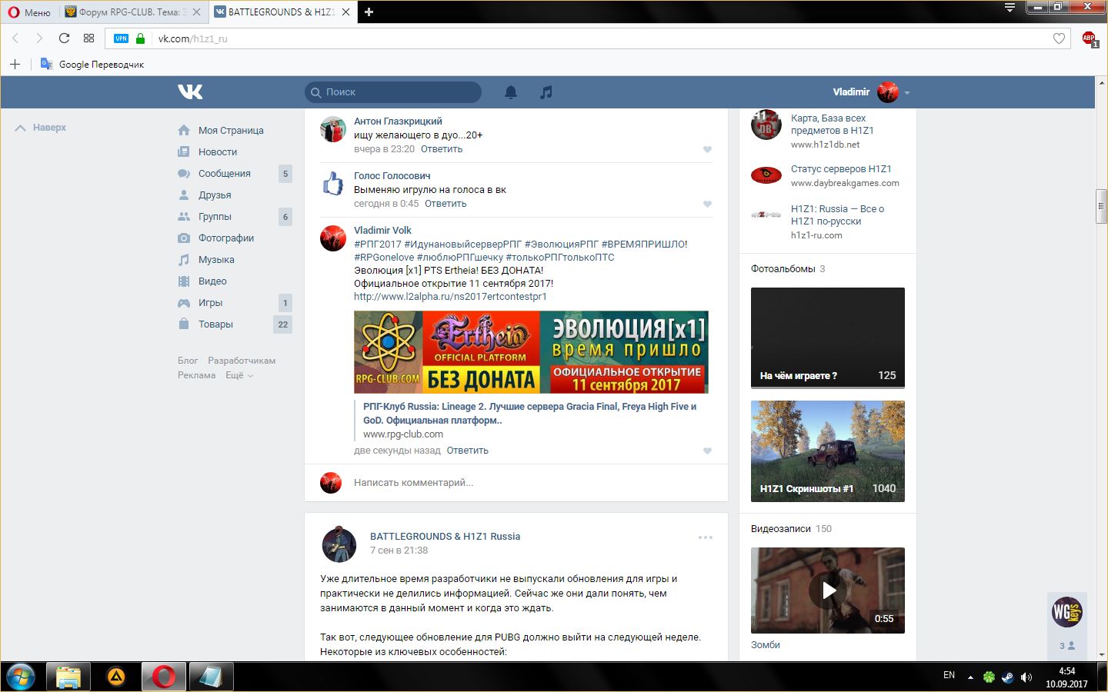This screenshot has width=1108, height=692.
Task: Click the green padlock security icon
Action: [140, 38]
